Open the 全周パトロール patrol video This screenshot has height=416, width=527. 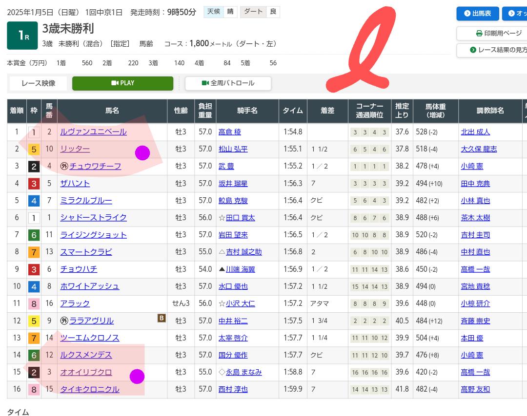(x=228, y=83)
